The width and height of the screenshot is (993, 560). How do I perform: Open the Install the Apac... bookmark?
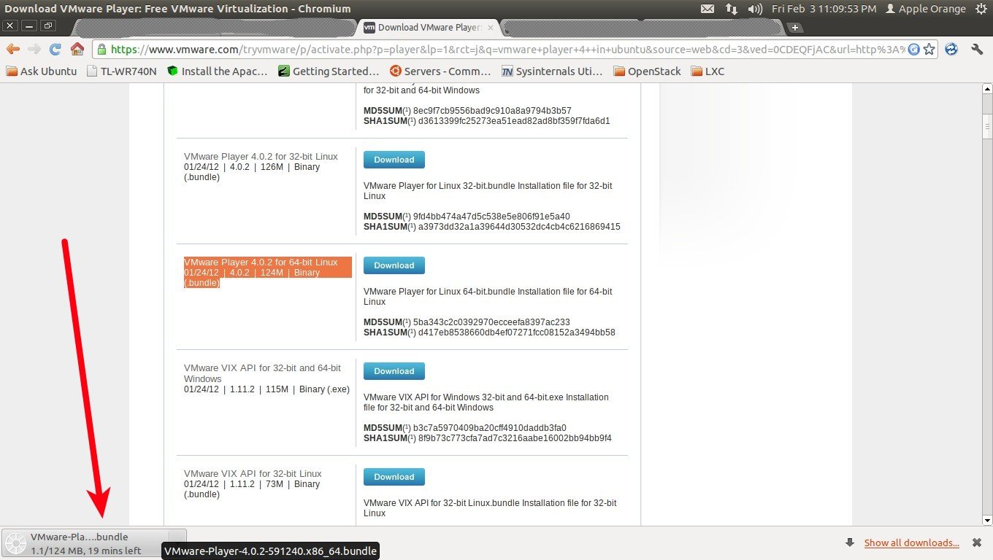pos(218,71)
